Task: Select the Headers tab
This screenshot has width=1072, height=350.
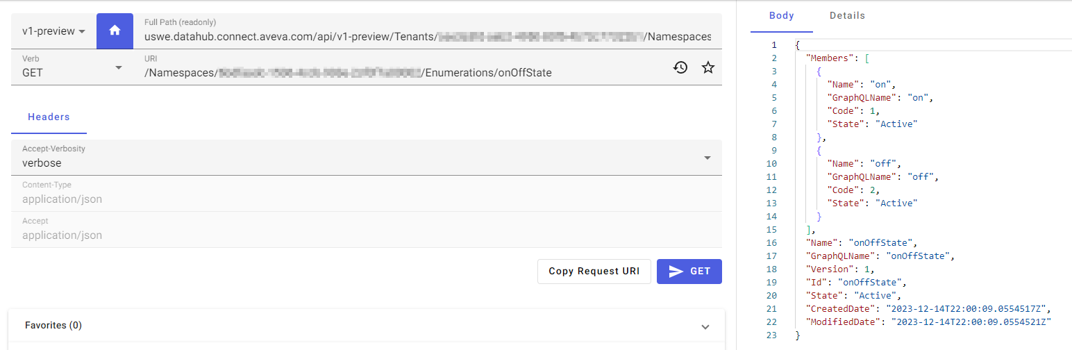Action: [x=49, y=117]
